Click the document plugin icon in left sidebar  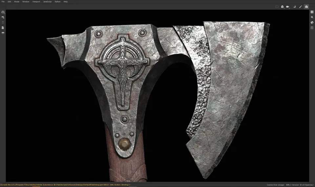[x=3, y=28]
